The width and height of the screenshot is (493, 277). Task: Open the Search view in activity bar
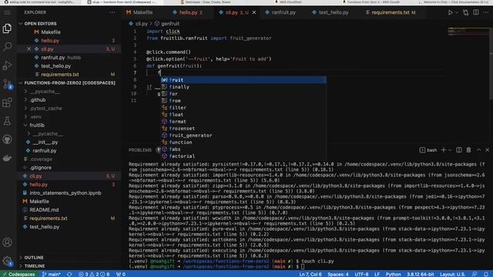click(7, 47)
